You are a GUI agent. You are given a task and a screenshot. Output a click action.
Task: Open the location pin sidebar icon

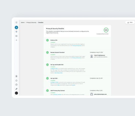point(16,32)
